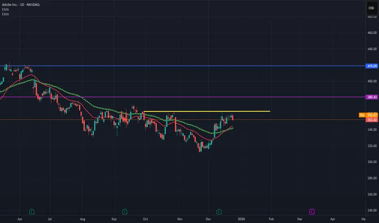Click the Feb label on time axis

pyautogui.click(x=271, y=219)
